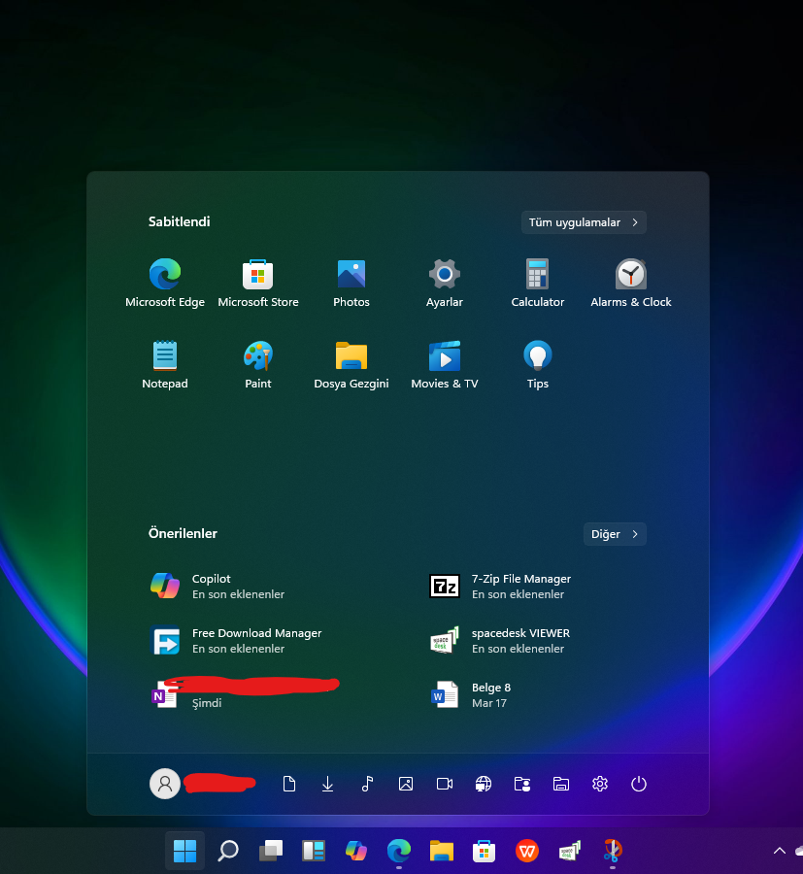The height and width of the screenshot is (874, 803).
Task: Launch Movies & TV app
Action: pyautogui.click(x=444, y=365)
